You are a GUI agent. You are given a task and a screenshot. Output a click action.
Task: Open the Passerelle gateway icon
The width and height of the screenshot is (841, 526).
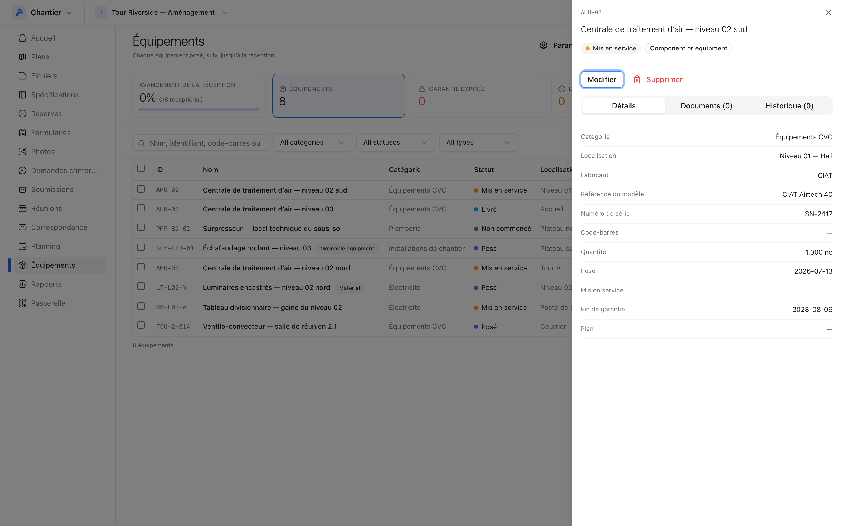[23, 303]
